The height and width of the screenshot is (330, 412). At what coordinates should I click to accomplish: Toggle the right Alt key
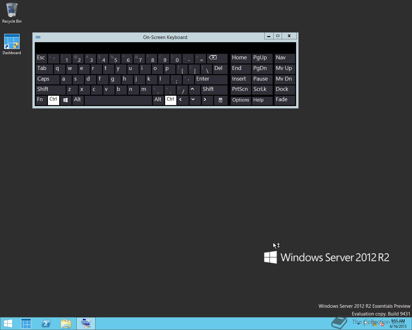(158, 100)
